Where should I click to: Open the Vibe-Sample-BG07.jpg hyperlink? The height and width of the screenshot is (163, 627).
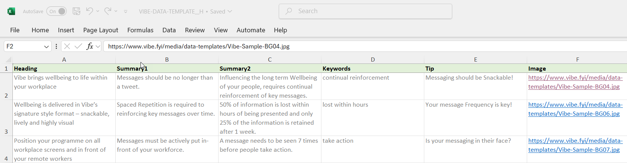(x=575, y=145)
